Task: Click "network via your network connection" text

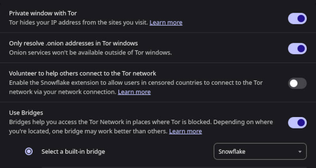Action: coord(62,92)
